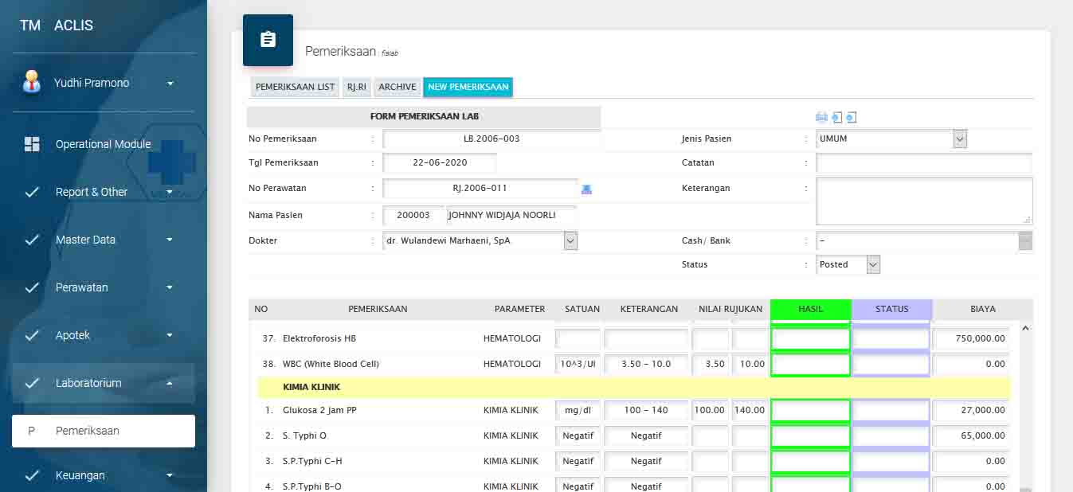Click the Operational Module grid icon
The image size is (1073, 492).
pyautogui.click(x=32, y=144)
